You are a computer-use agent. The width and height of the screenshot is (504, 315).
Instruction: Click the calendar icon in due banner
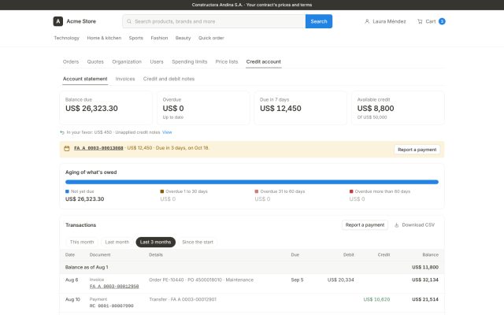coord(67,149)
